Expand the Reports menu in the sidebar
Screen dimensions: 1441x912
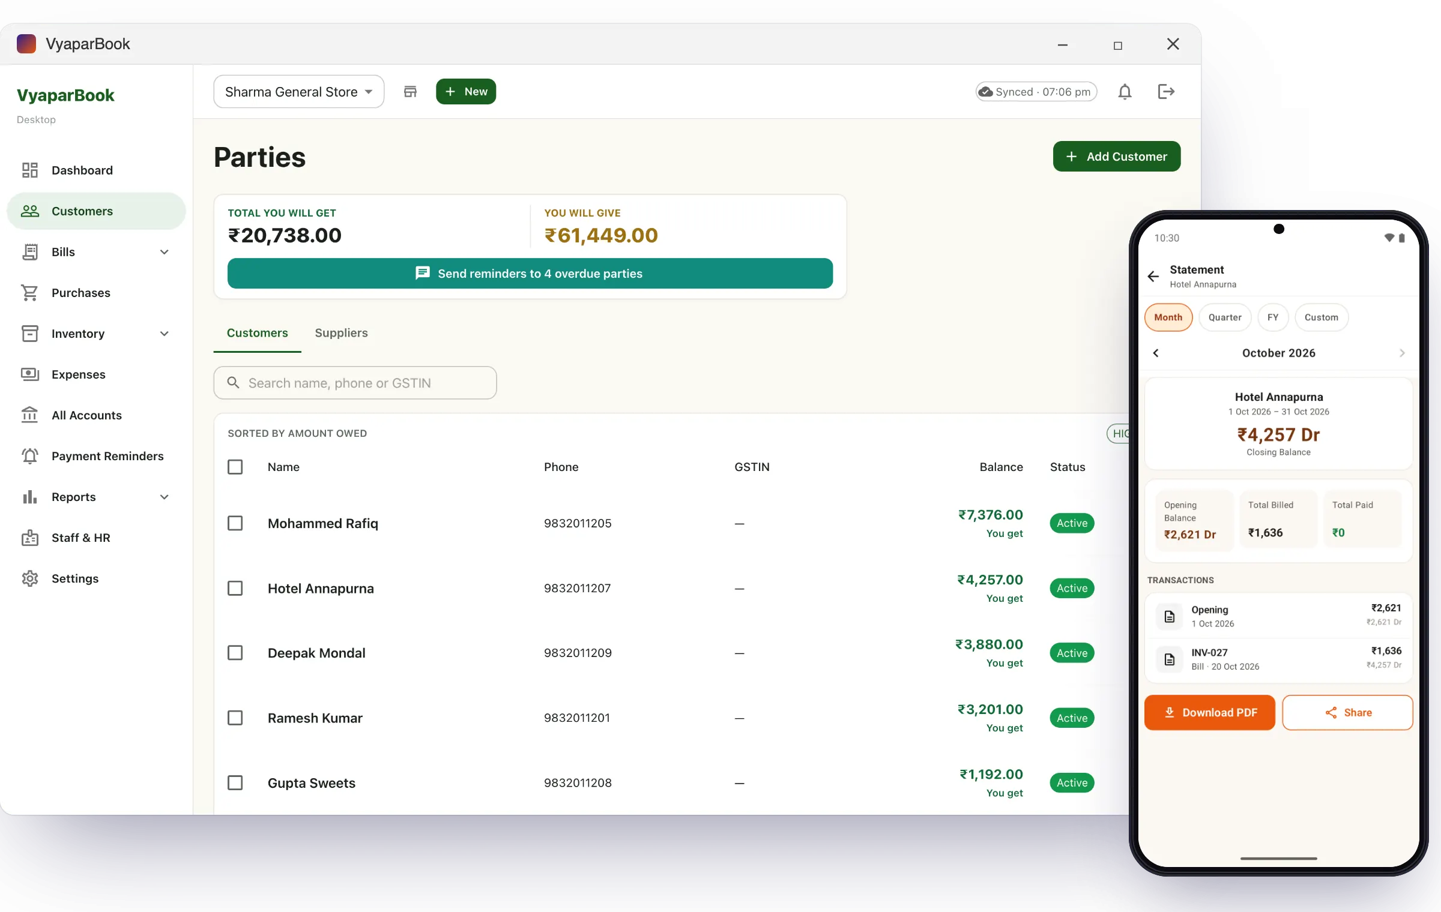(x=164, y=497)
